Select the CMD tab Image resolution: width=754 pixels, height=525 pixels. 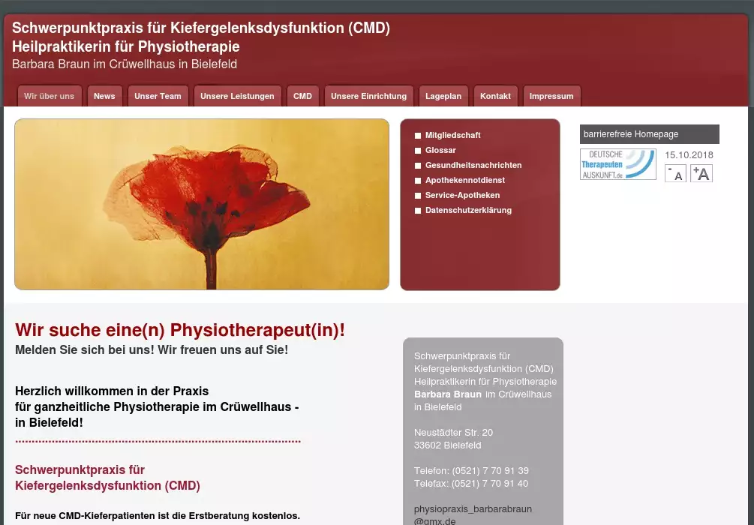point(302,96)
